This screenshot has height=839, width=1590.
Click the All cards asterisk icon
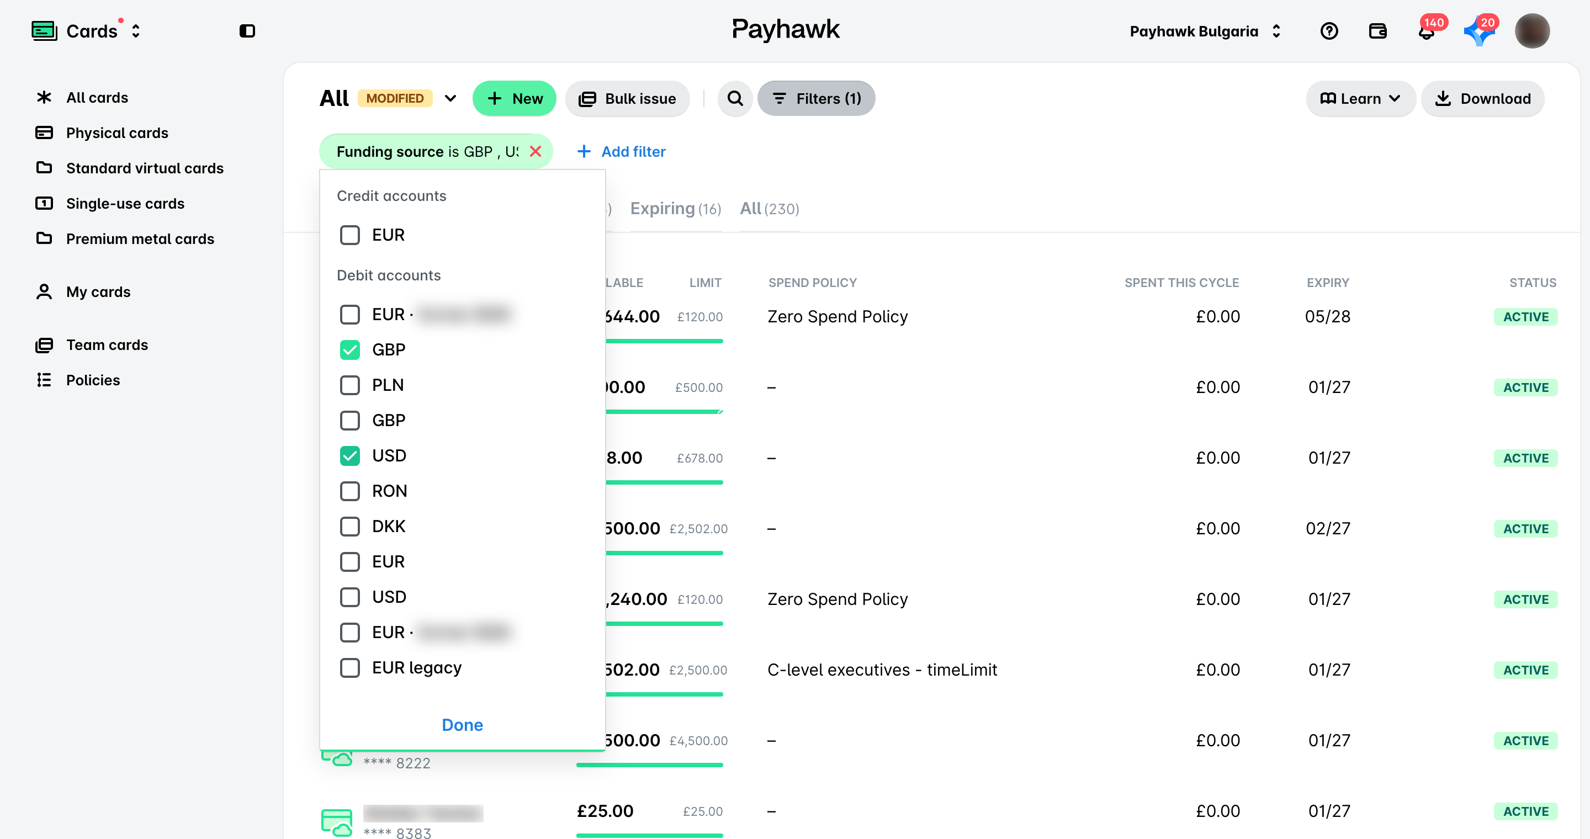point(44,98)
